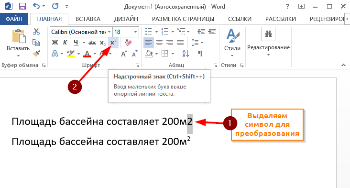Open Шрифт dialog box launcher

[138, 66]
